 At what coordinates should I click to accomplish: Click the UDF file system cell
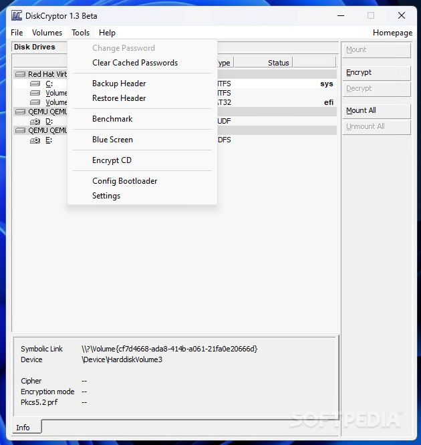[x=225, y=121]
